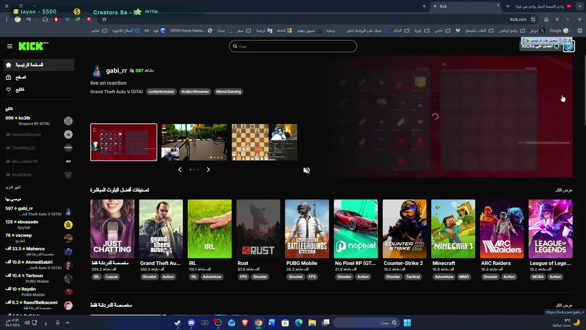Open the Kick hamburger sidebar menu
Viewport: 586px width, 330px height.
pyautogui.click(x=10, y=46)
